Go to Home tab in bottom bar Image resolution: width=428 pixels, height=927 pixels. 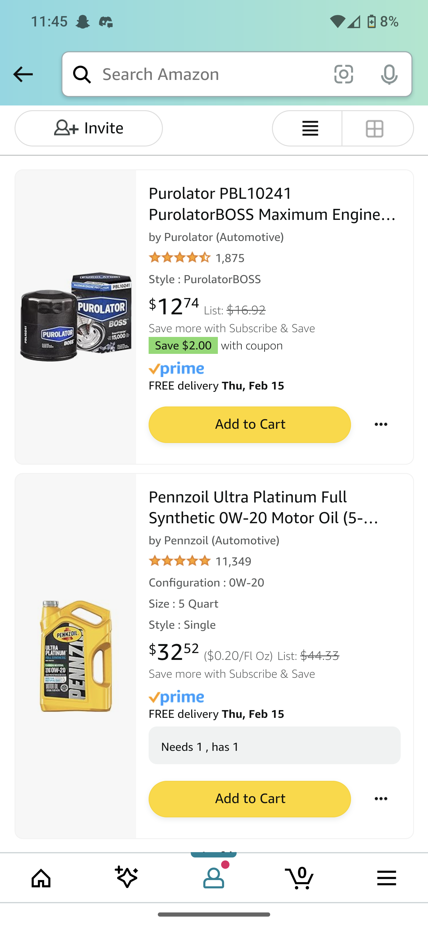[41, 877]
